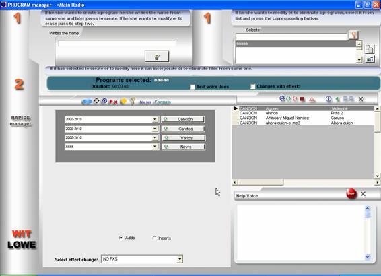The width and height of the screenshot is (381, 276).
Task: Open the Select effect change dropdown
Action: pyautogui.click(x=180, y=259)
